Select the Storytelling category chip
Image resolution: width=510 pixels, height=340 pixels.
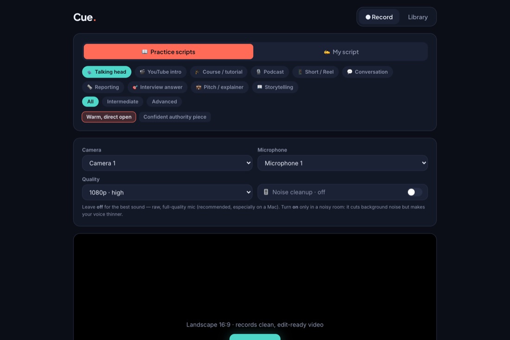click(275, 87)
